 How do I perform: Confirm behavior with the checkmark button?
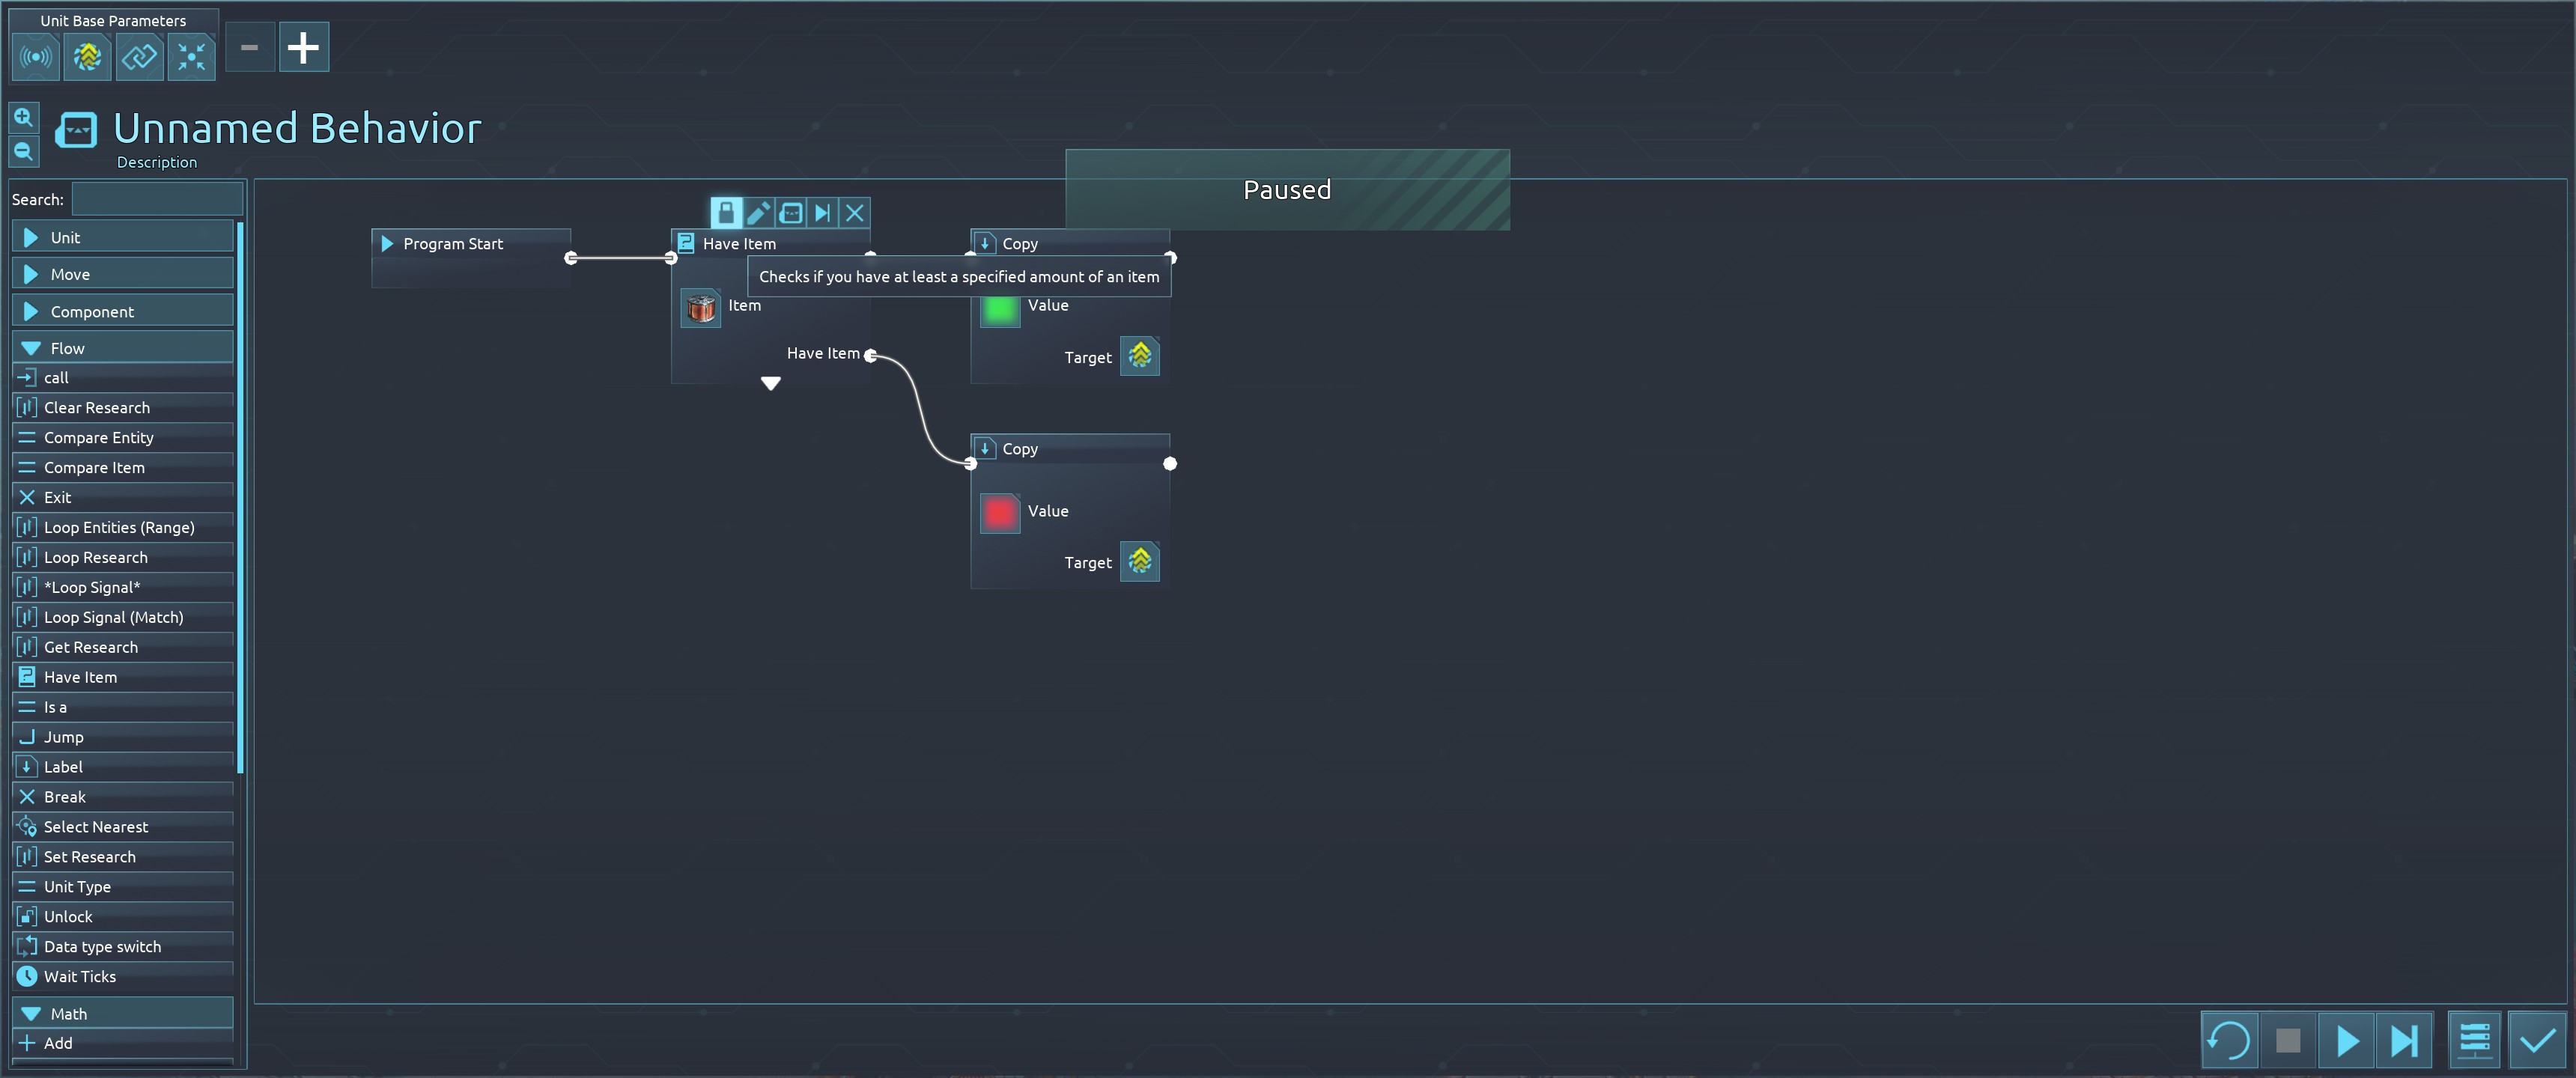point(2536,1041)
